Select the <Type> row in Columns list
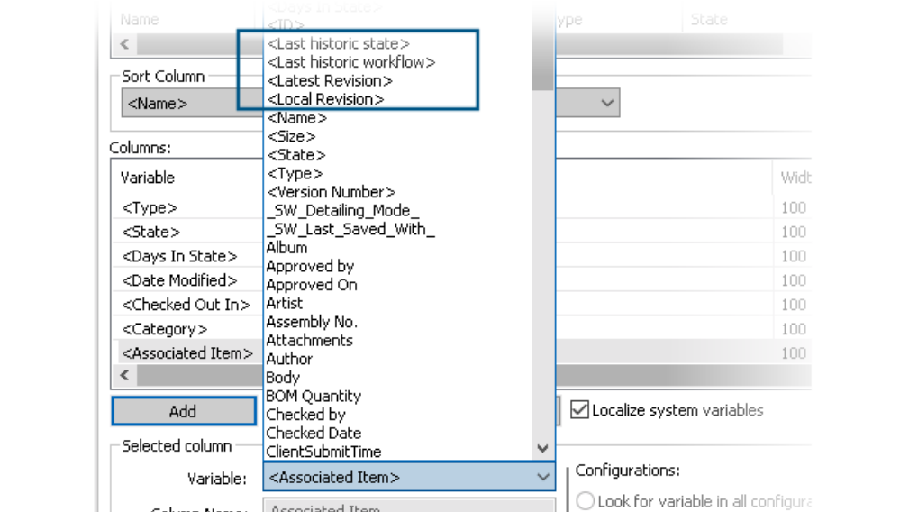 coord(150,207)
